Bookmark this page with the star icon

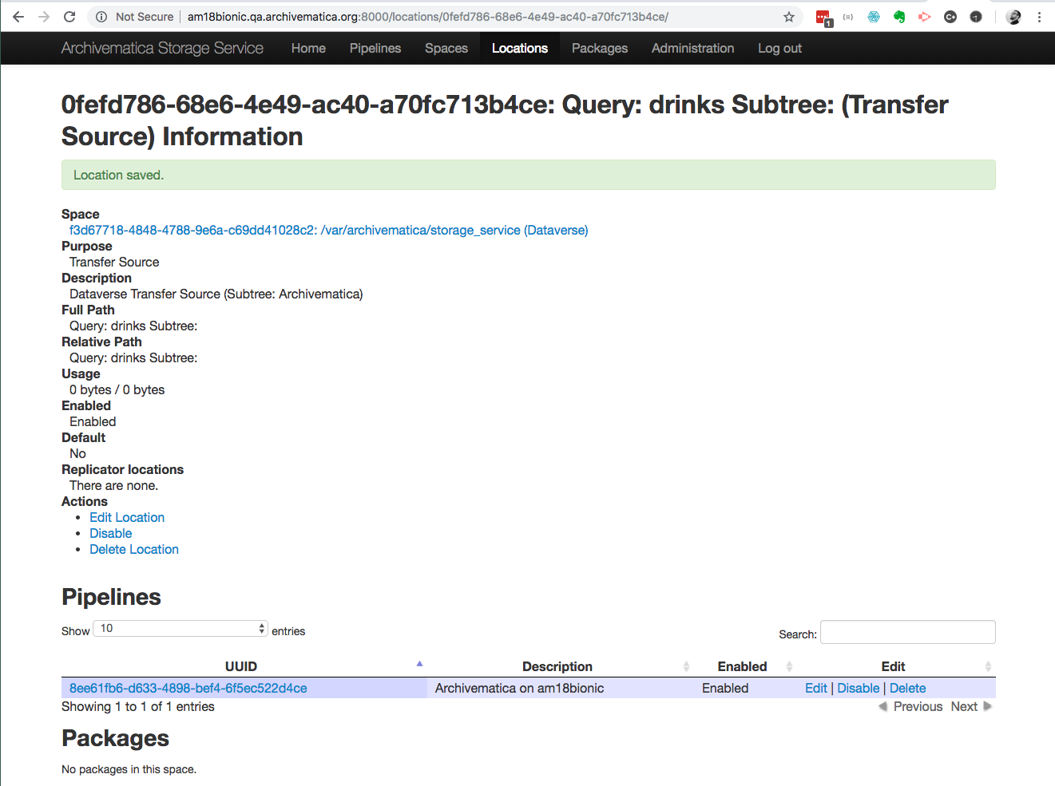point(788,17)
